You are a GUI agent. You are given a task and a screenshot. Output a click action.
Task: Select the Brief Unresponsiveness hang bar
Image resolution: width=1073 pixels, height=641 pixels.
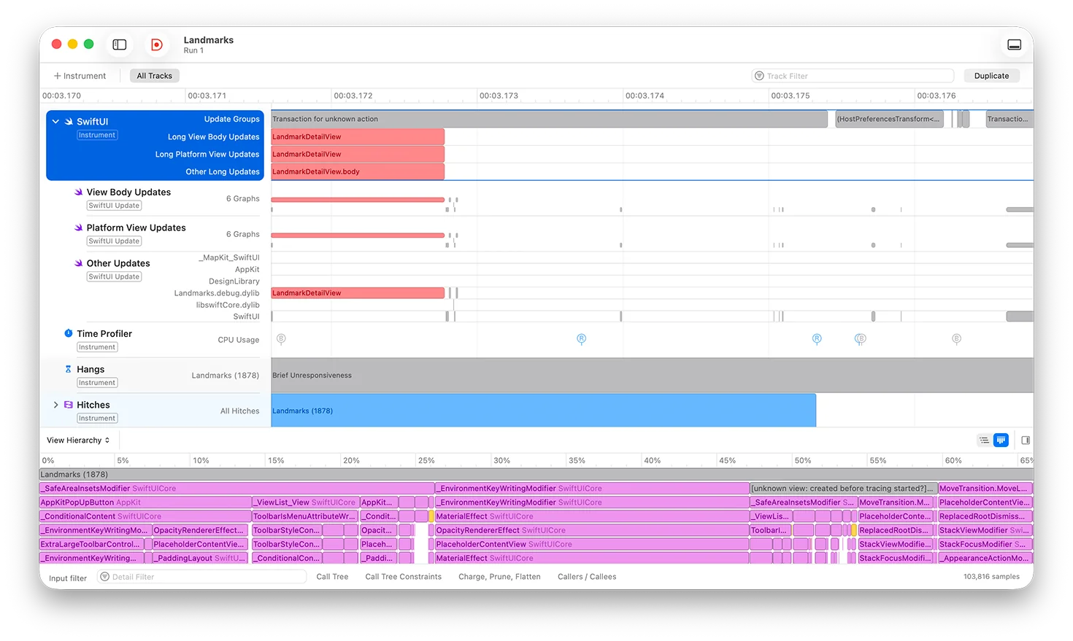(652, 376)
